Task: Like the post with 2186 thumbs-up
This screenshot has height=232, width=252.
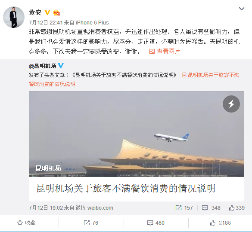Action: click(x=221, y=223)
